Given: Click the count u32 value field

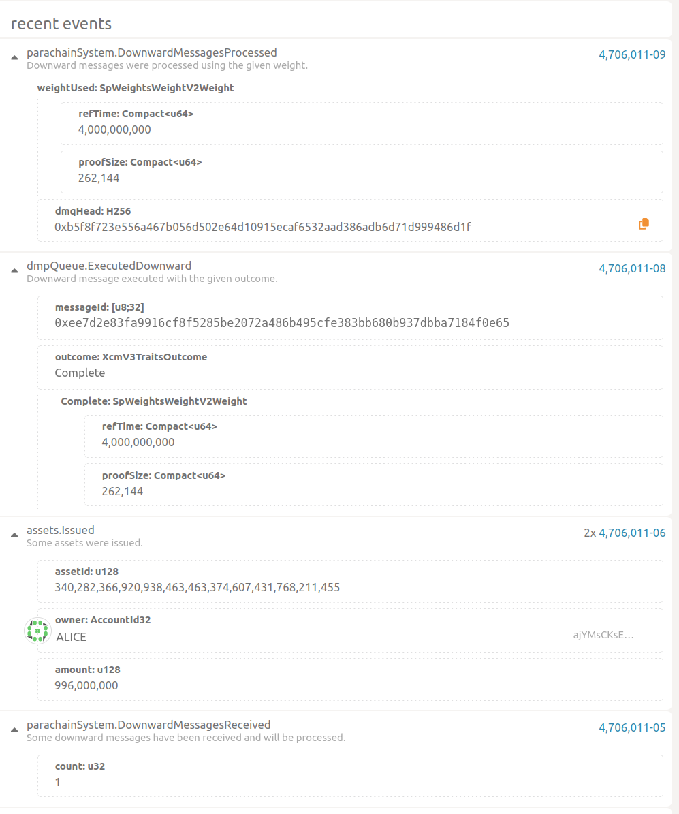Looking at the screenshot, I should coord(58,782).
